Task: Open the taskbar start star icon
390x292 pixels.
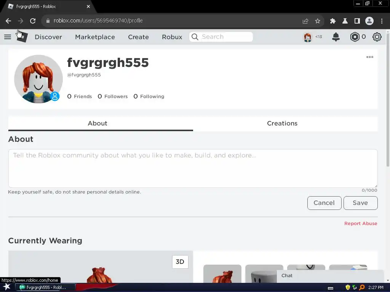Action: tap(6, 287)
